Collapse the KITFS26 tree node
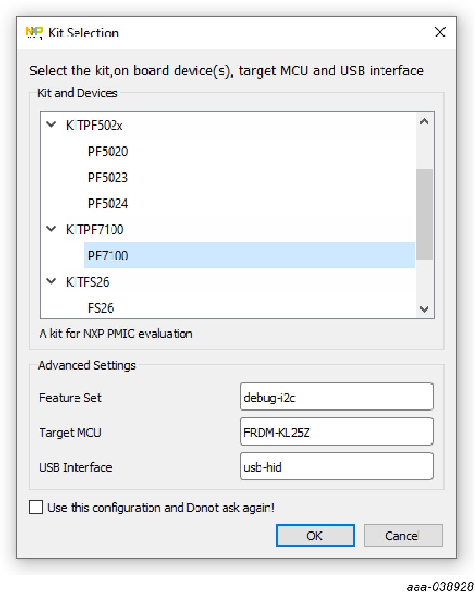The image size is (475, 595). pos(51,281)
